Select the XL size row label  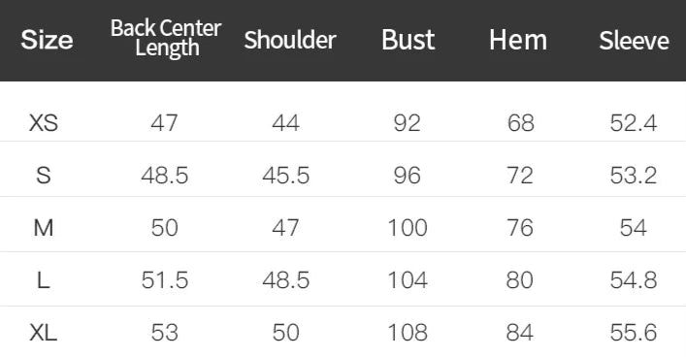pyautogui.click(x=44, y=333)
